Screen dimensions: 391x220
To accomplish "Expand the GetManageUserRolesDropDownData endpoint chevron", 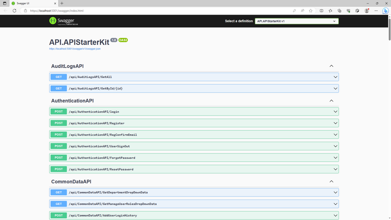I will tap(335, 204).
